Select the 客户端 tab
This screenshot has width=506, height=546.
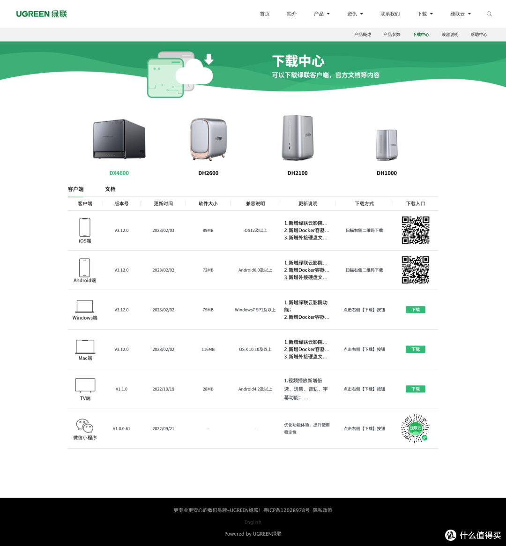pyautogui.click(x=75, y=189)
